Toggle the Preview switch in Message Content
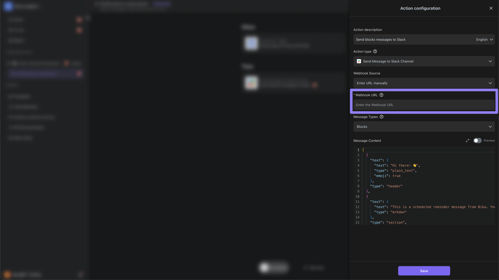 [x=477, y=141]
